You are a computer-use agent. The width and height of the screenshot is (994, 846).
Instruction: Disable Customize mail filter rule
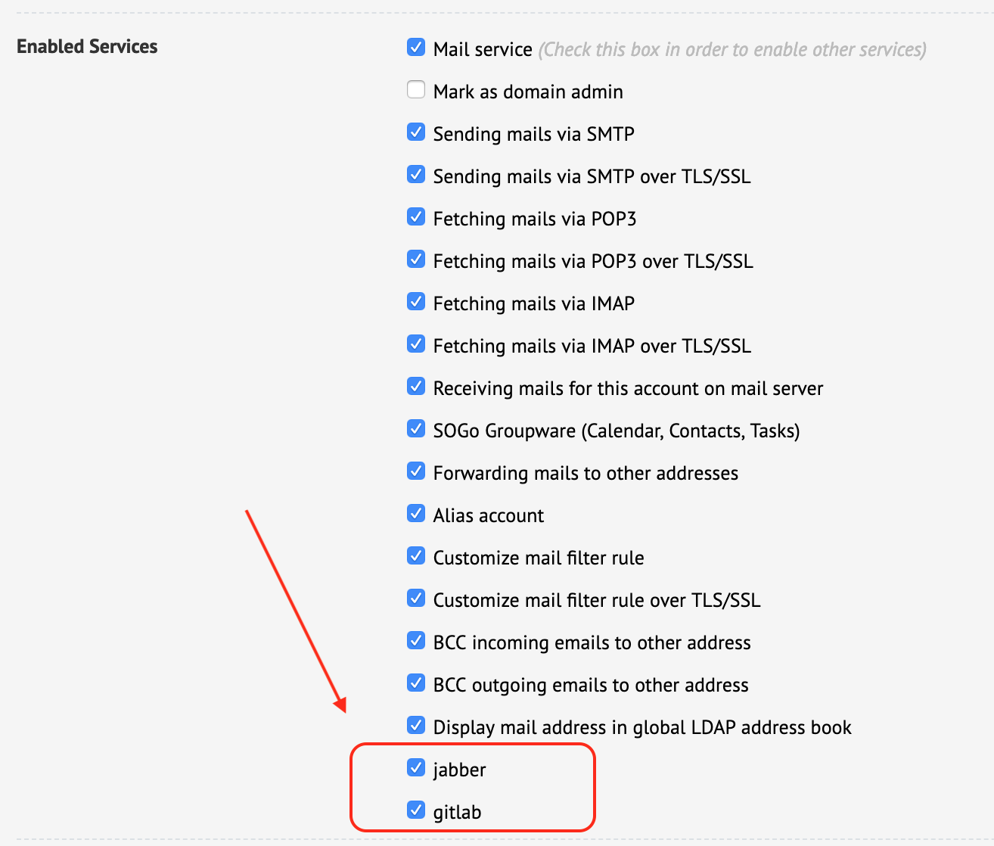(x=416, y=556)
